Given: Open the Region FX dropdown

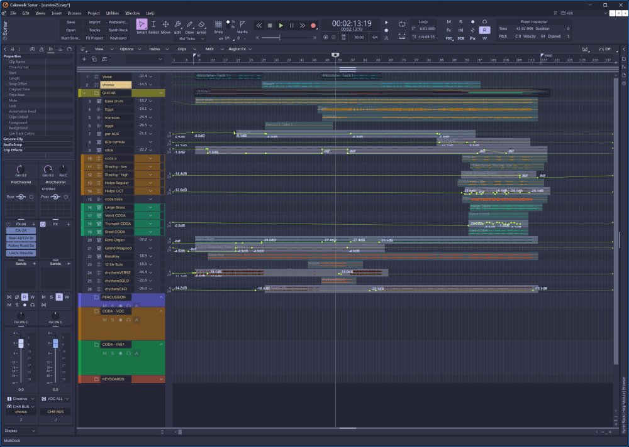Looking at the screenshot, I should (240, 49).
